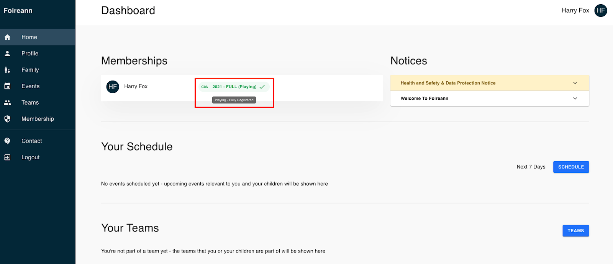Image resolution: width=613 pixels, height=264 pixels.
Task: Click the Events calendar icon
Action: [x=7, y=86]
